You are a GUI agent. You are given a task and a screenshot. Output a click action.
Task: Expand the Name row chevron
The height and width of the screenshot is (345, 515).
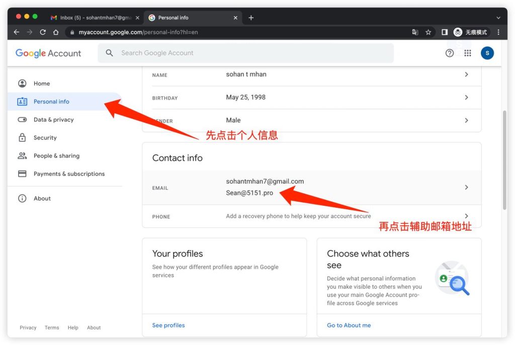pyautogui.click(x=466, y=74)
